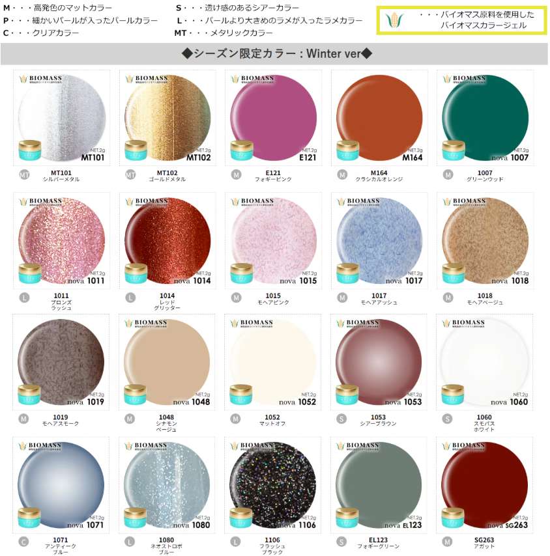Click the S badge icon beside EL123
This screenshot has height=556, width=550.
[x=341, y=542]
